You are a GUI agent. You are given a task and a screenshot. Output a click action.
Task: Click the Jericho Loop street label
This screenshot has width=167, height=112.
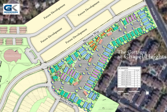[66, 103]
